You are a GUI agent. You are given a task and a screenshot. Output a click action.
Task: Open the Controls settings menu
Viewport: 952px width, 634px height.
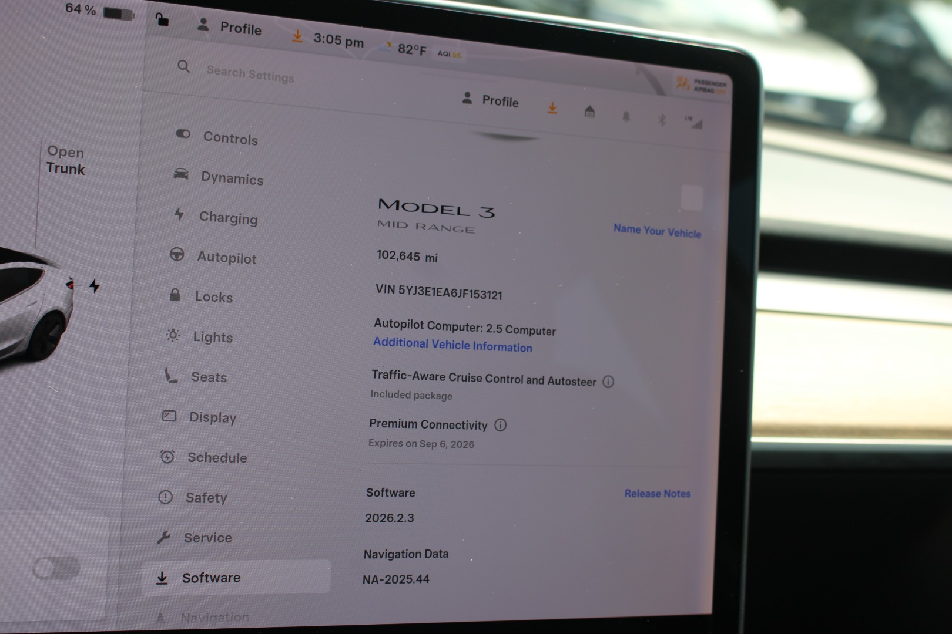pos(217,137)
